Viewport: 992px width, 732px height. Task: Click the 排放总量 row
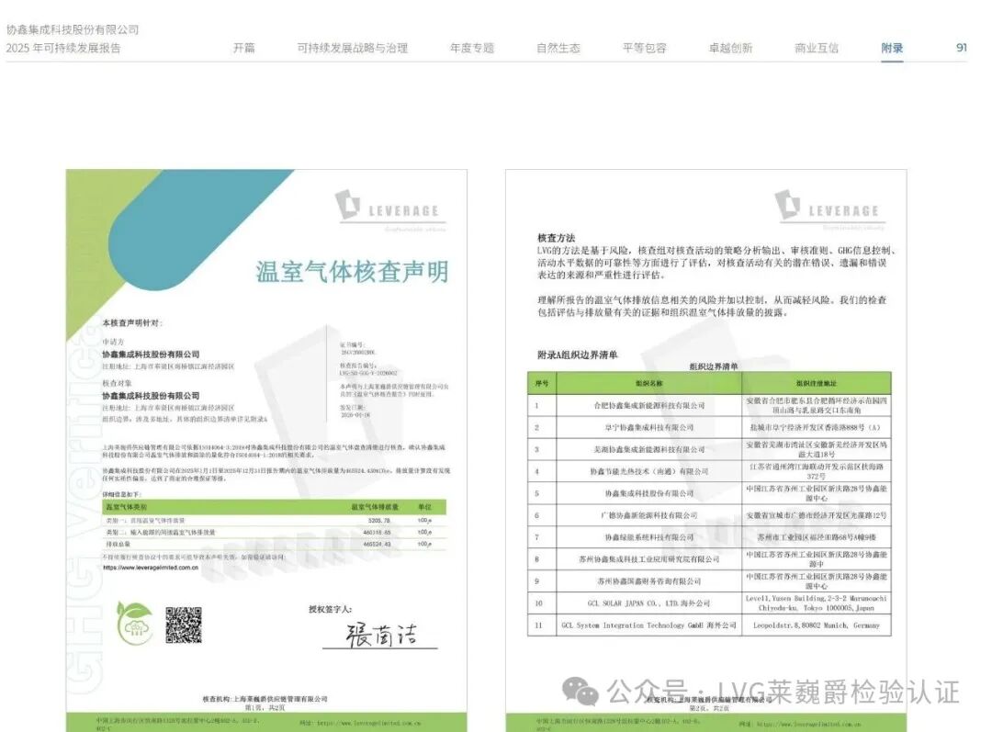point(275,544)
